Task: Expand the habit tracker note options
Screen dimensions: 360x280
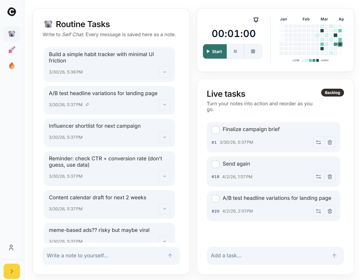Action: click(x=164, y=72)
